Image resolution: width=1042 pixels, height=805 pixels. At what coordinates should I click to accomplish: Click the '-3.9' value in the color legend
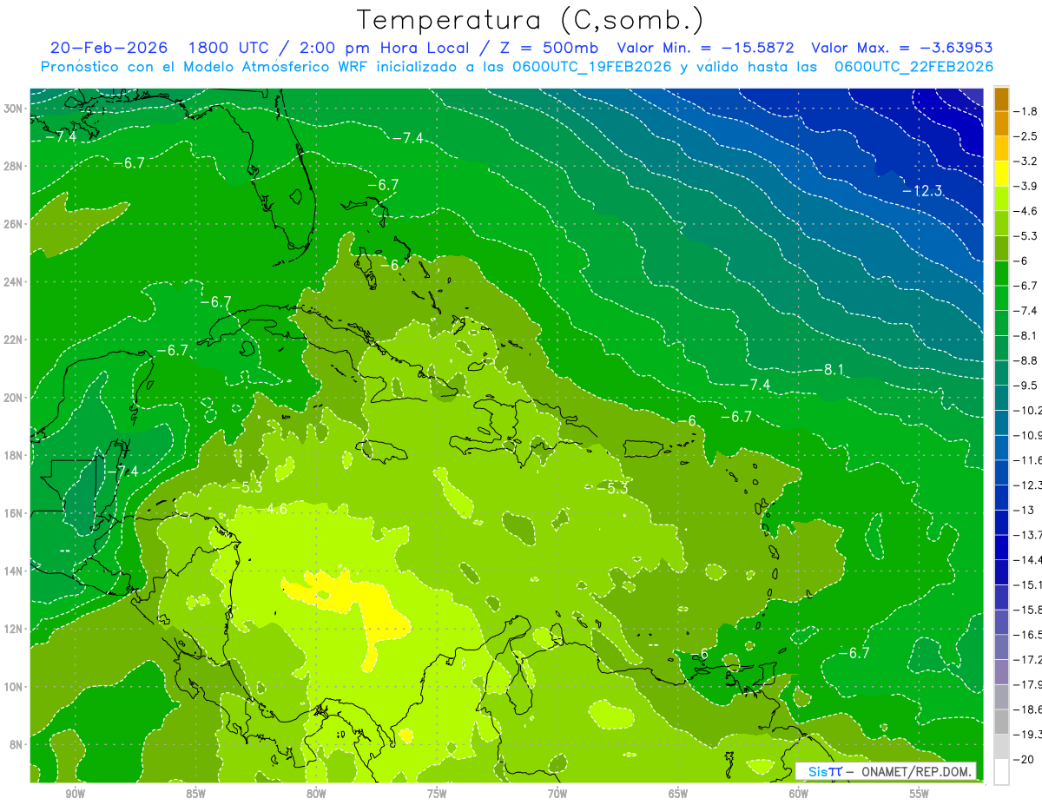tap(1027, 186)
